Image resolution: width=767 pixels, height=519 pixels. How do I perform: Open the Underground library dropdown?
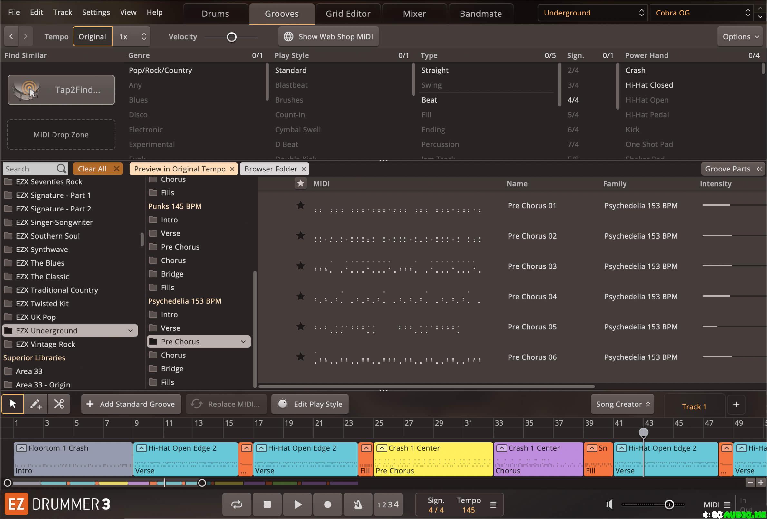(592, 13)
